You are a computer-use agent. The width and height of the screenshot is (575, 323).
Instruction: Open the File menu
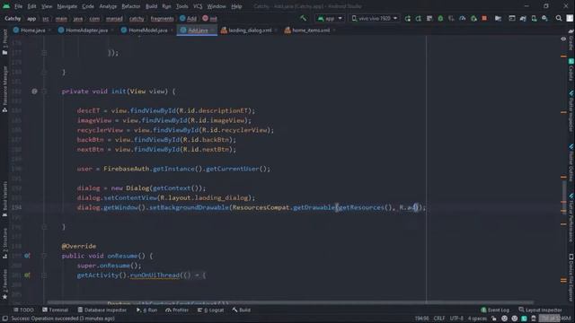[18, 6]
